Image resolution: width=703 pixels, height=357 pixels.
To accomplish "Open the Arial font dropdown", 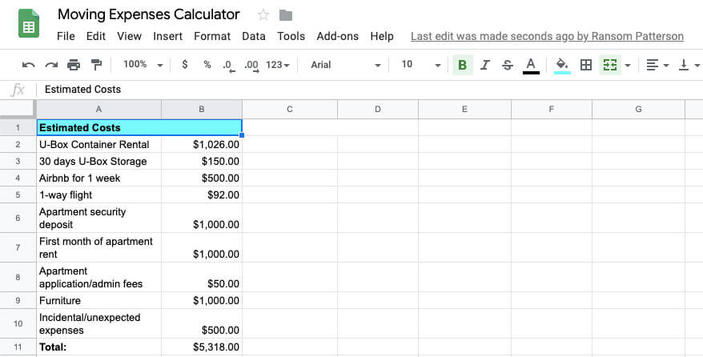I will coord(346,66).
